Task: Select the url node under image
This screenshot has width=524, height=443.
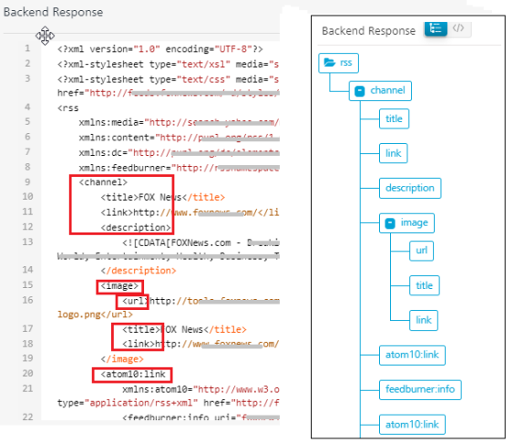Action: tap(421, 251)
